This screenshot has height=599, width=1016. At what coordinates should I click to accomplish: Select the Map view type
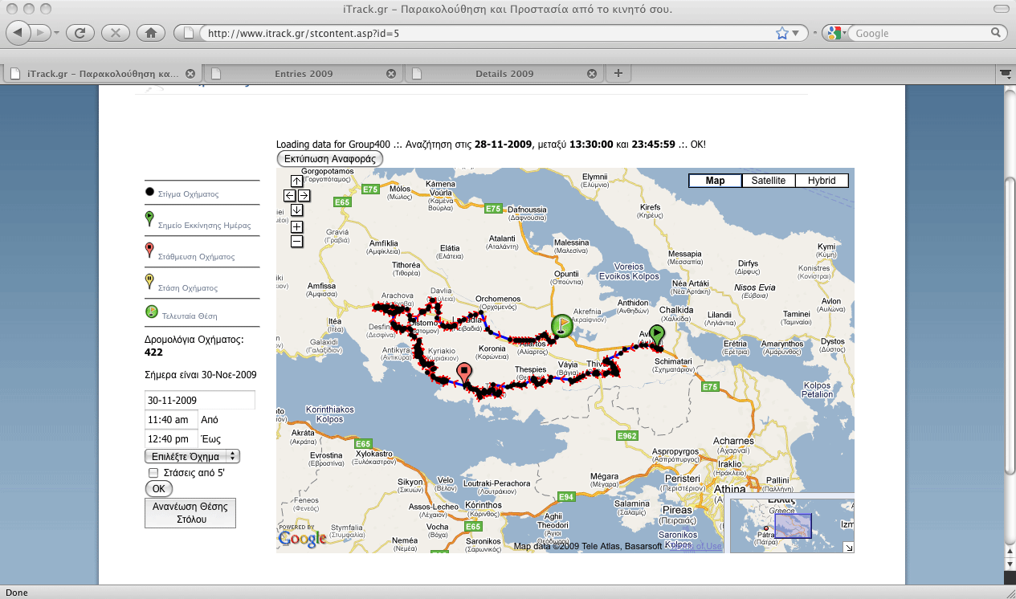click(x=715, y=181)
